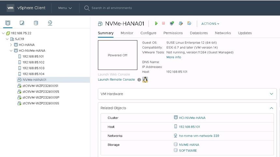The height and width of the screenshot is (157, 280).
Task: Open the More info link
Action: click(x=173, y=57)
